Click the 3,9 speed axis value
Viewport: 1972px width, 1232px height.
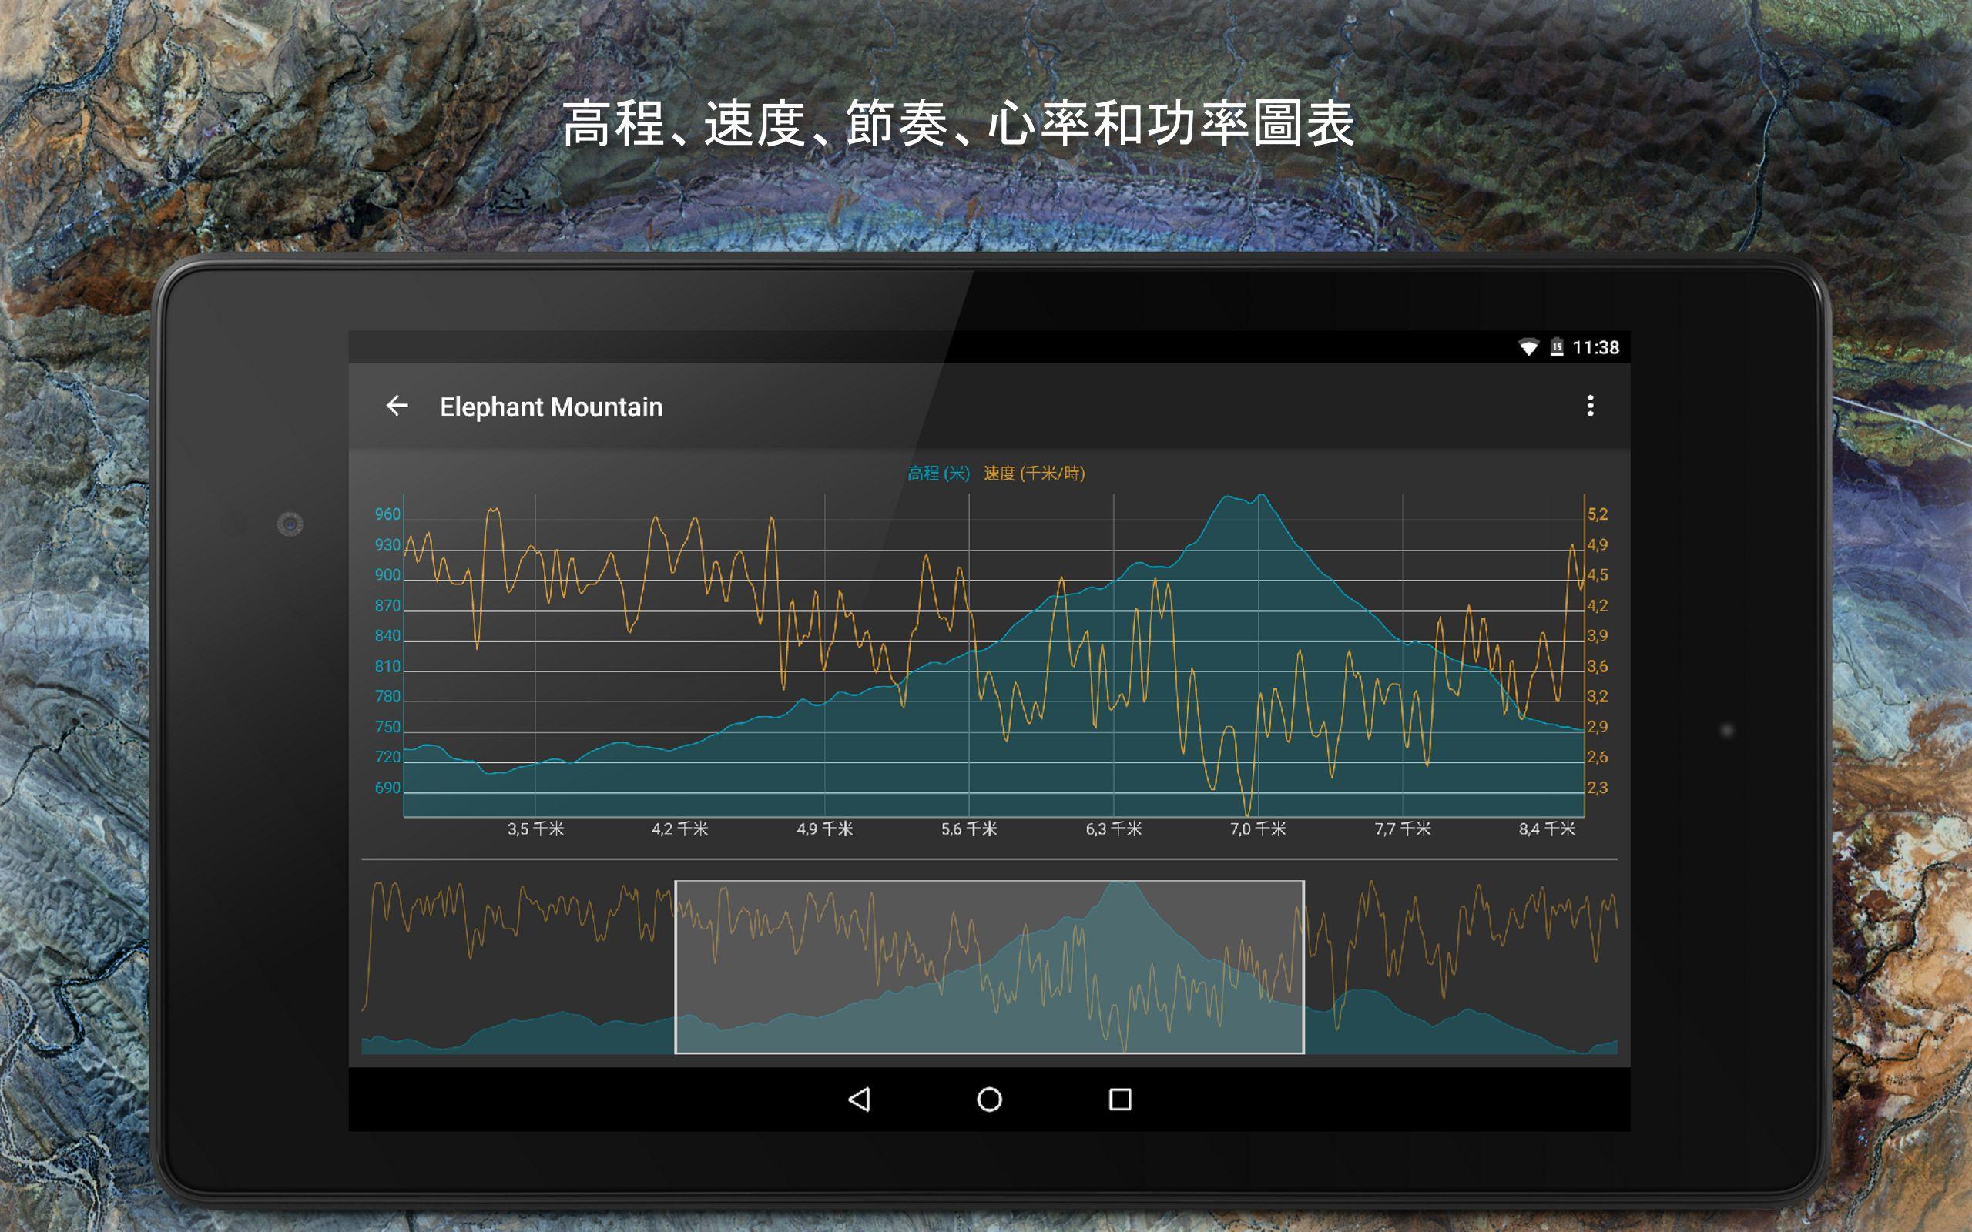1597,635
